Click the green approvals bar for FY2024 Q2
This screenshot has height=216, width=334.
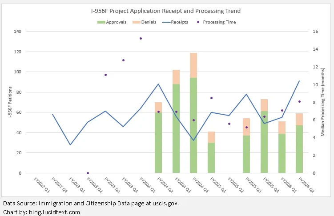[x=158, y=143]
